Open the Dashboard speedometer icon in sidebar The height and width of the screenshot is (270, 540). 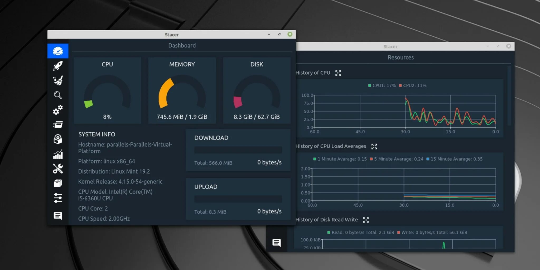[x=58, y=51]
